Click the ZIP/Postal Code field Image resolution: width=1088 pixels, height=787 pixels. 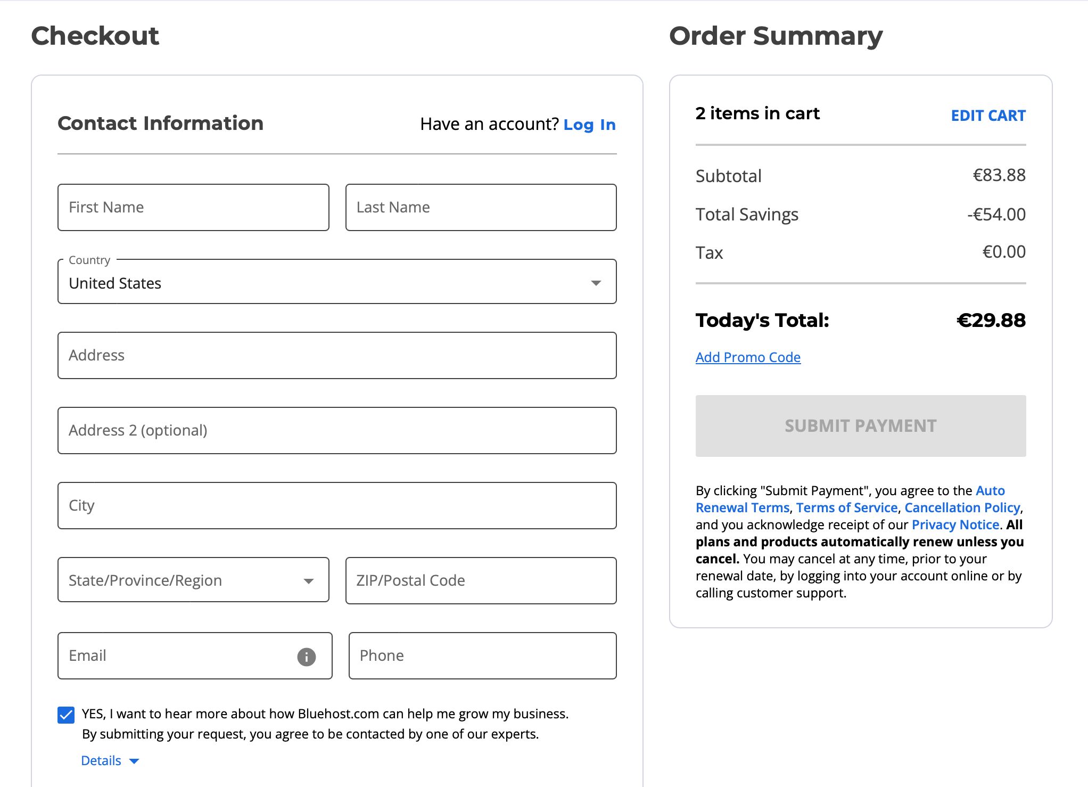click(x=480, y=580)
